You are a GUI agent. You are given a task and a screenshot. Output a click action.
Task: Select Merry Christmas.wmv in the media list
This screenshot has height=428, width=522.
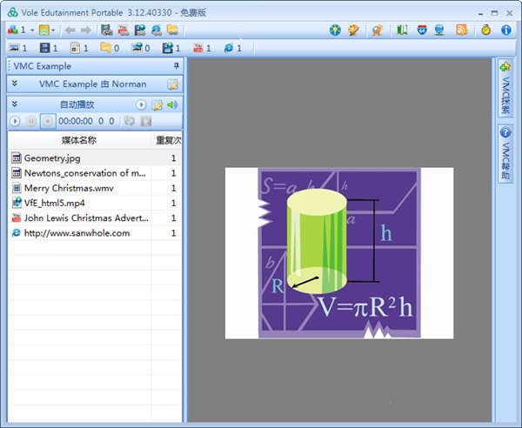tap(95, 188)
